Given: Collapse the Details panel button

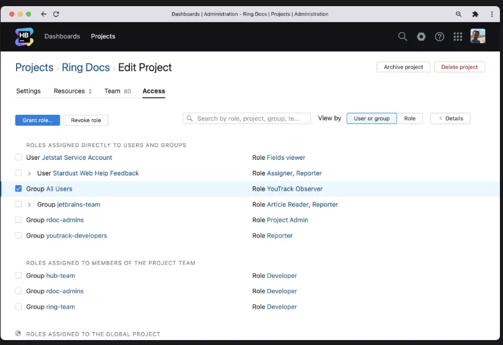Looking at the screenshot, I should click(x=451, y=118).
